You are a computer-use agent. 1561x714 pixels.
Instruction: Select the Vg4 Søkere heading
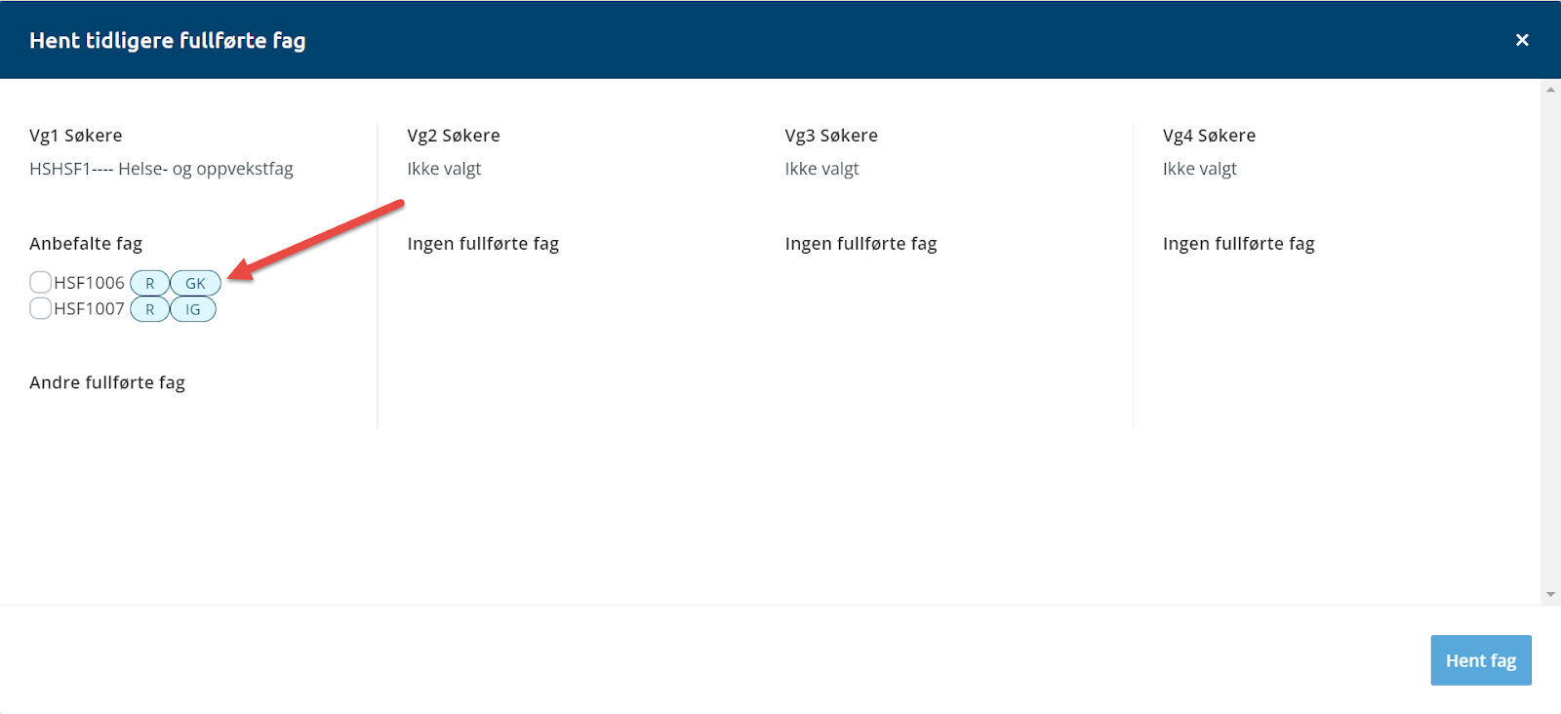[1209, 136]
